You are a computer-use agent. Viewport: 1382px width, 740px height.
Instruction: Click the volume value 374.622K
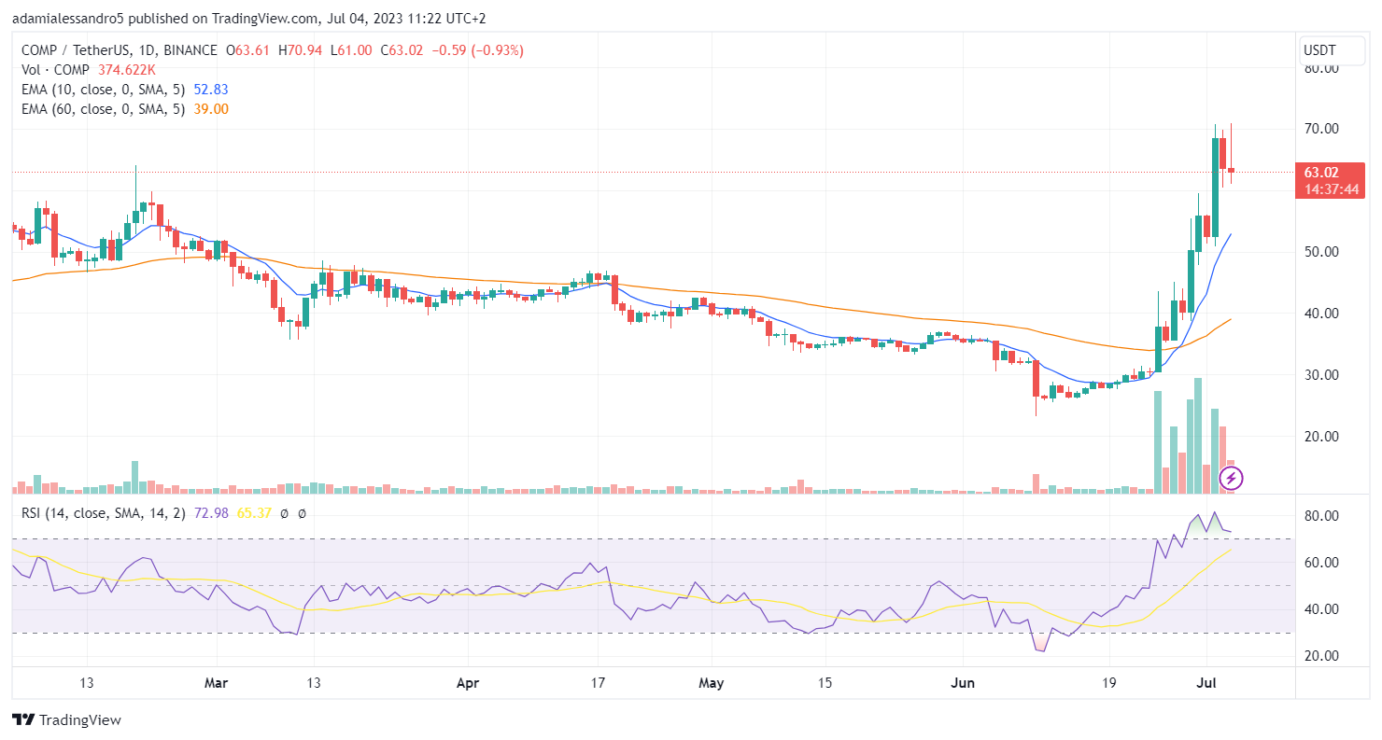pos(129,70)
